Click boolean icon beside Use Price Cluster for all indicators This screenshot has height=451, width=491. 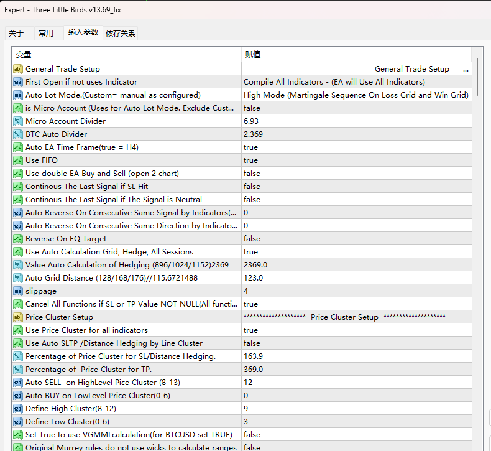(18, 330)
